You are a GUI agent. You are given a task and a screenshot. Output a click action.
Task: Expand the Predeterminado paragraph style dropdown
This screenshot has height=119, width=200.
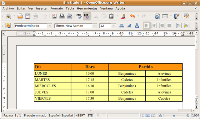tap(49, 26)
